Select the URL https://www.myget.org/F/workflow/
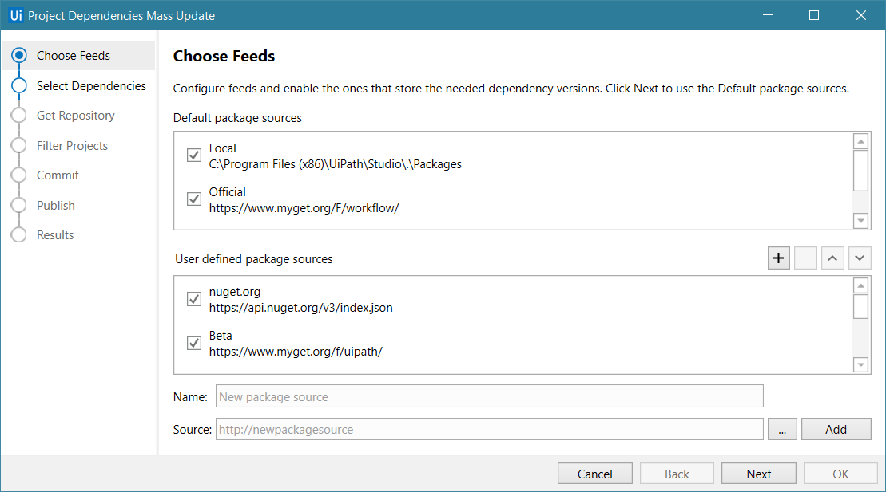The image size is (886, 492). click(304, 208)
